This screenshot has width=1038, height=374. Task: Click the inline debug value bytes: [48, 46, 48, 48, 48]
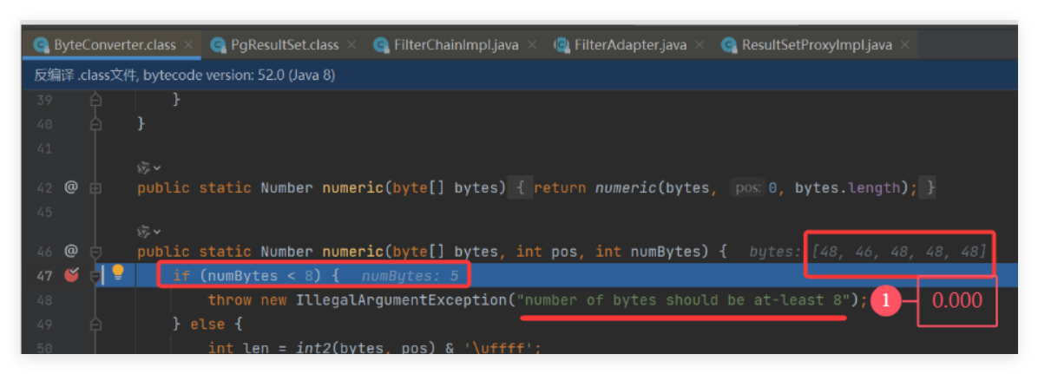pyautogui.click(x=868, y=252)
